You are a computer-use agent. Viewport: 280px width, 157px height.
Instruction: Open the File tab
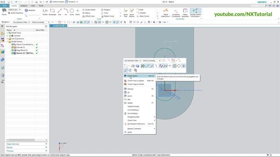pyautogui.click(x=5, y=6)
